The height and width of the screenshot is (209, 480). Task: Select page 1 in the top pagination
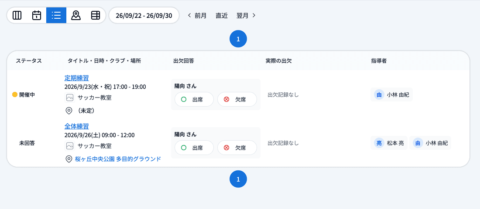tap(238, 39)
